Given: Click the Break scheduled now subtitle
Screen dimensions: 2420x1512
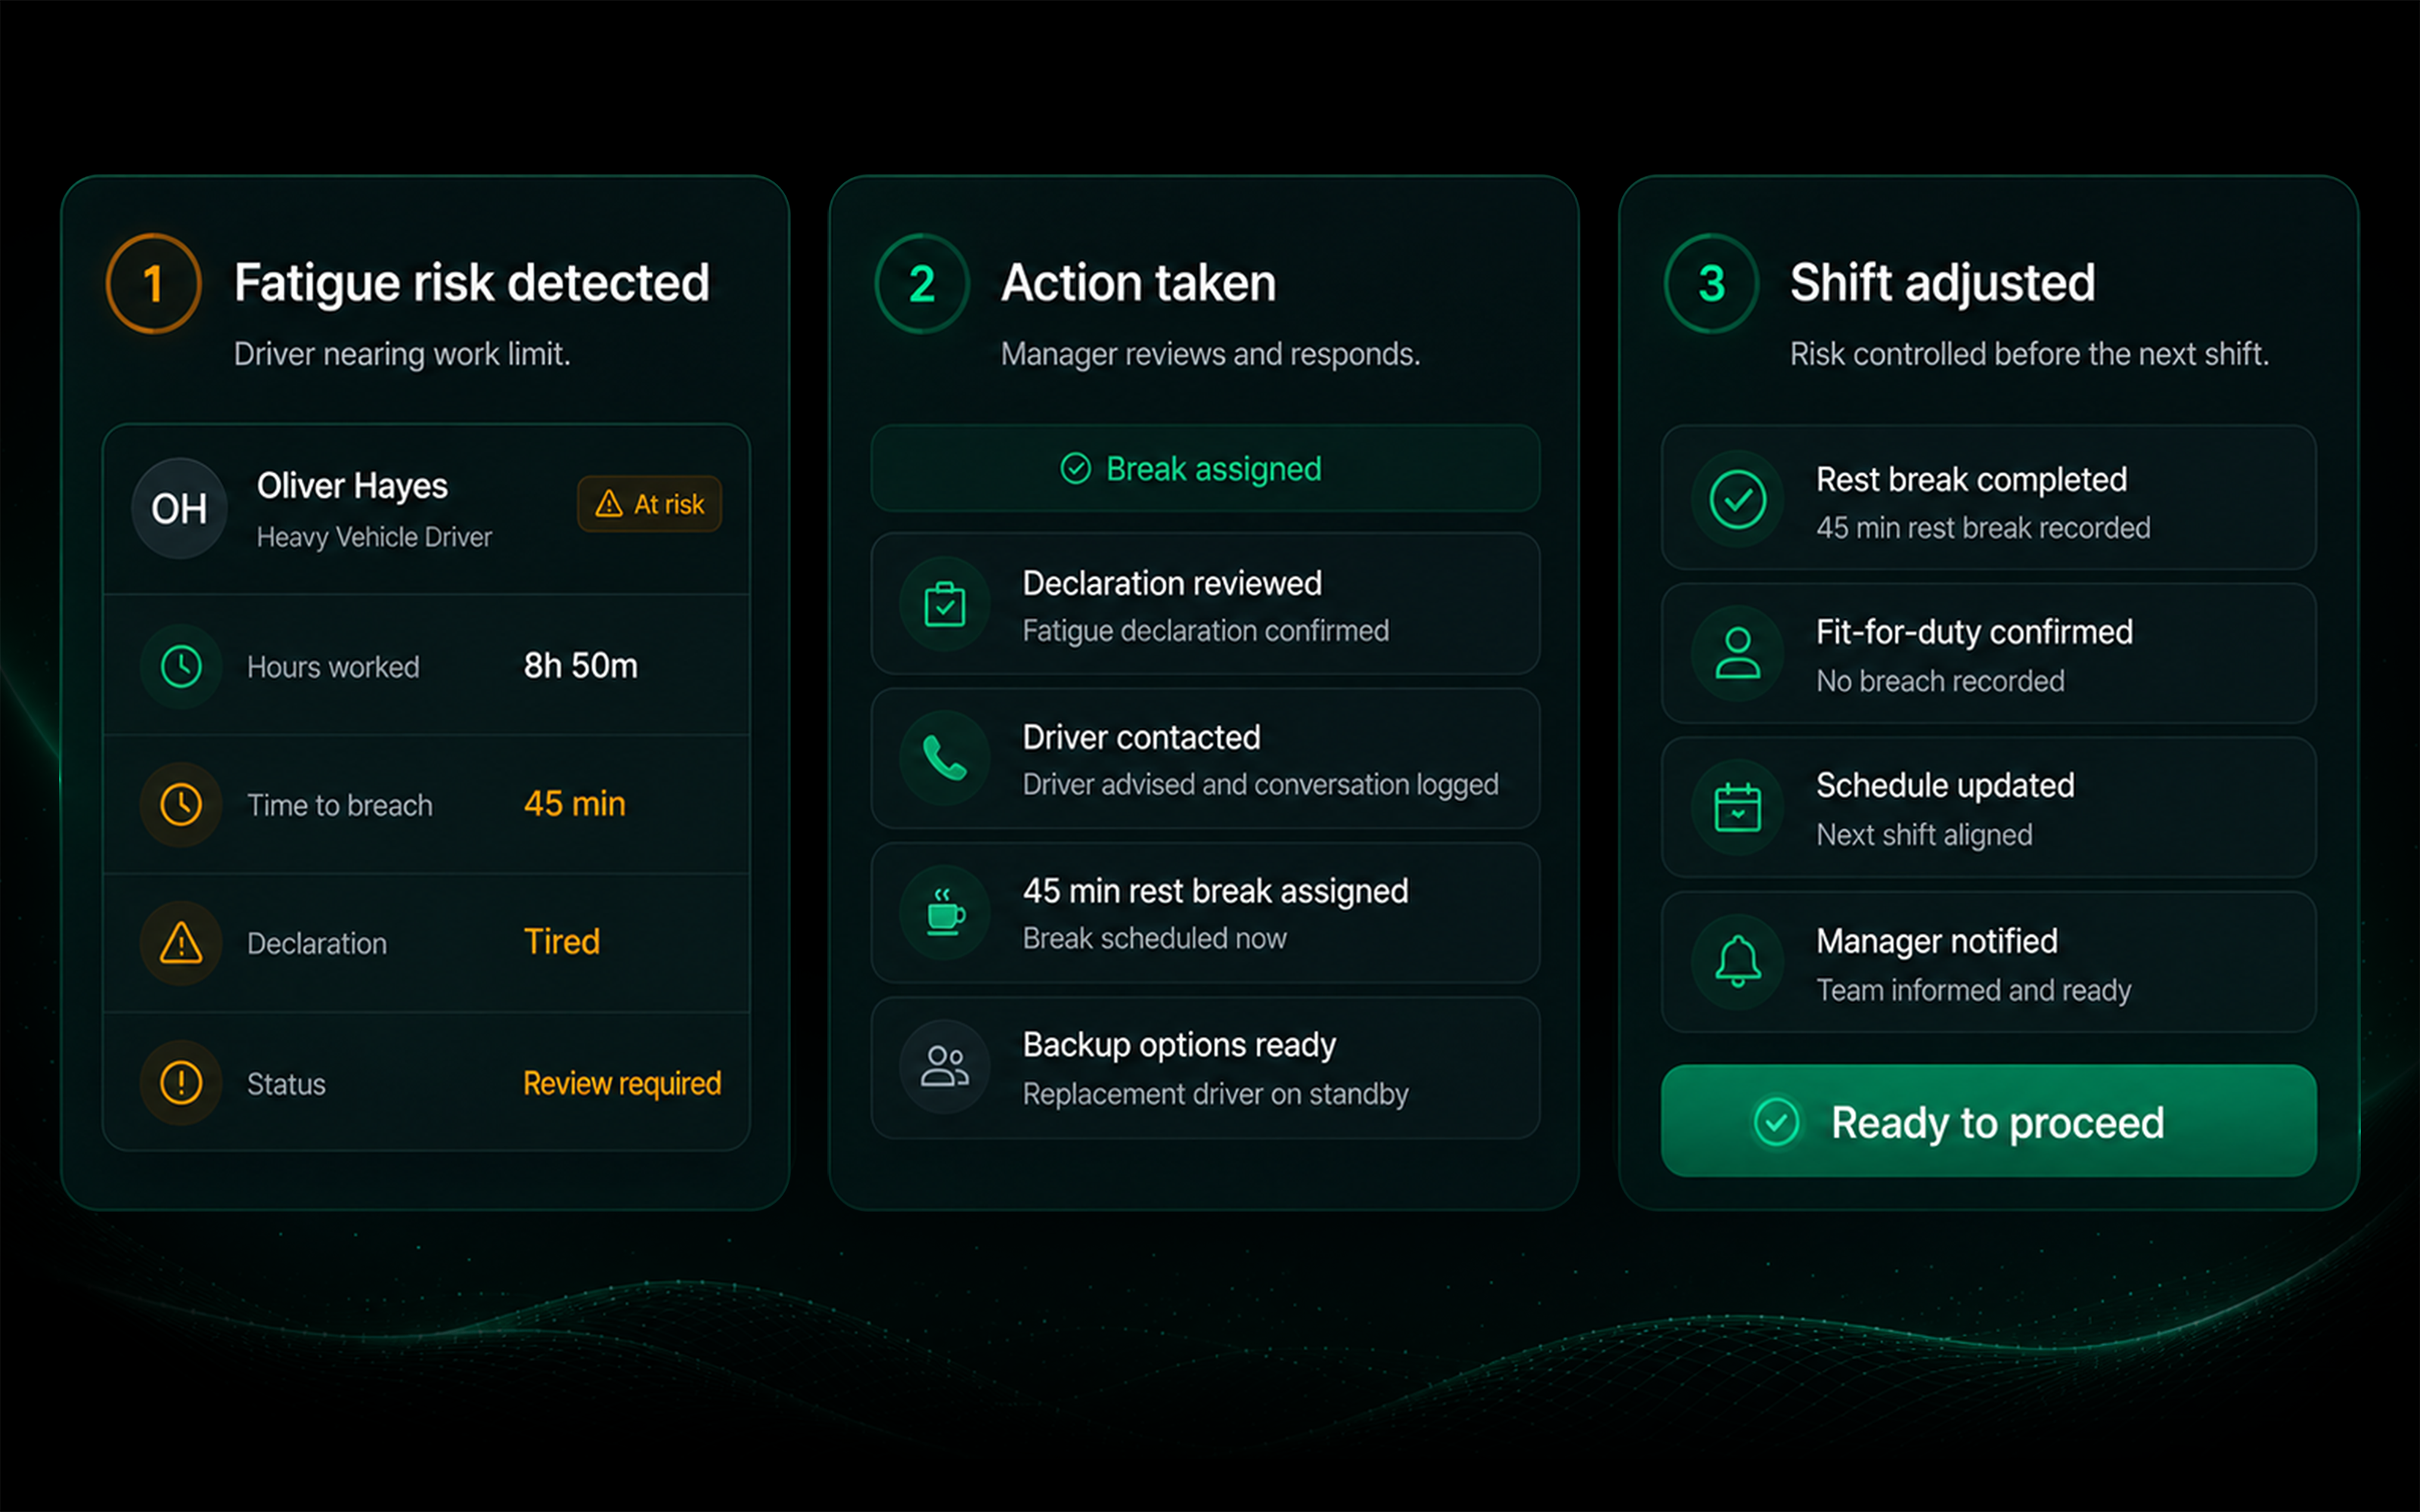Looking at the screenshot, I should 1154,938.
